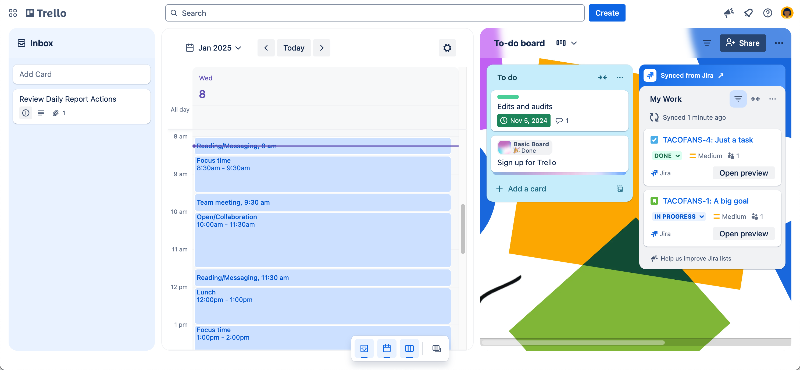
Task: Open Team meeting 9:30 am event
Action: click(x=322, y=202)
